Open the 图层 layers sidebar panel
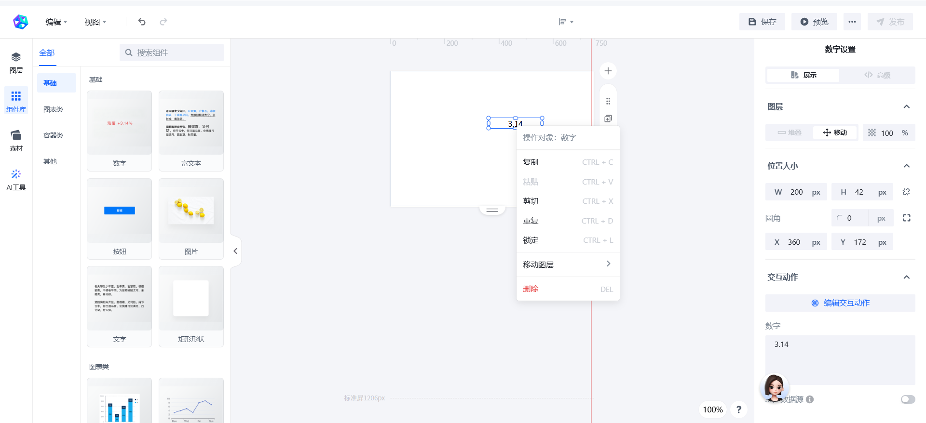 (x=16, y=63)
